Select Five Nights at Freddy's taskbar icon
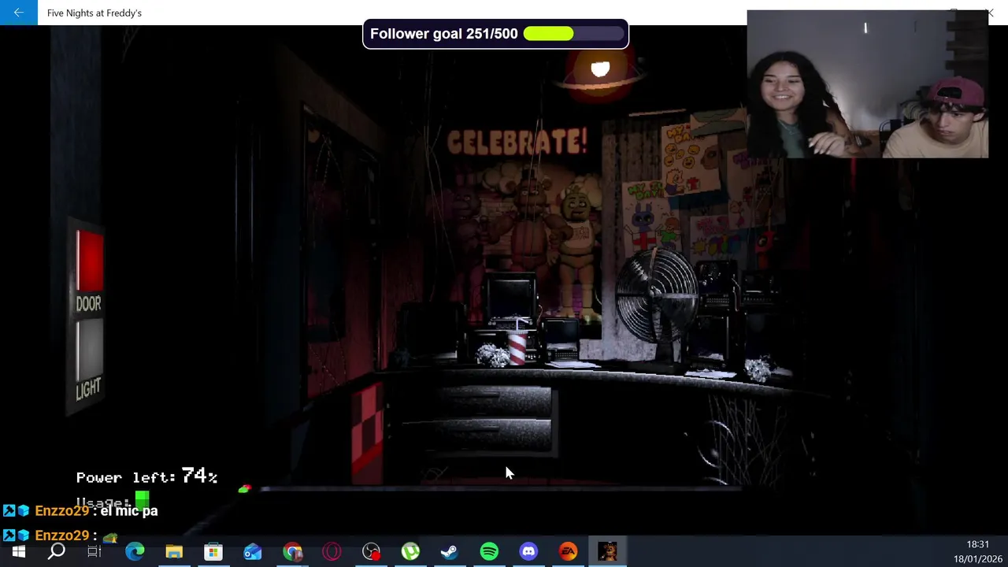 pyautogui.click(x=607, y=552)
